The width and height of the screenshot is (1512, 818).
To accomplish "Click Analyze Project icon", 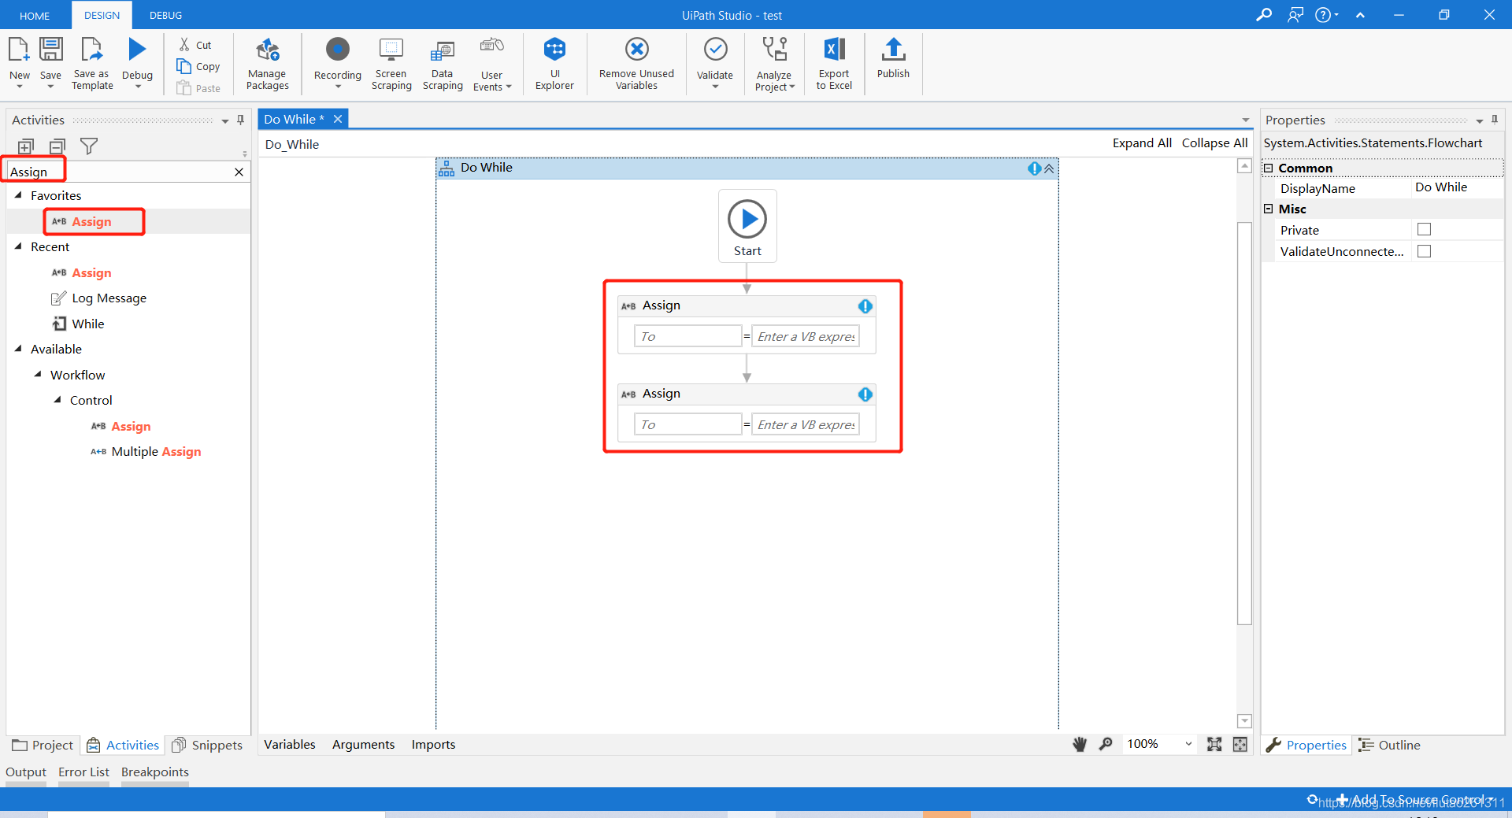I will 775,50.
